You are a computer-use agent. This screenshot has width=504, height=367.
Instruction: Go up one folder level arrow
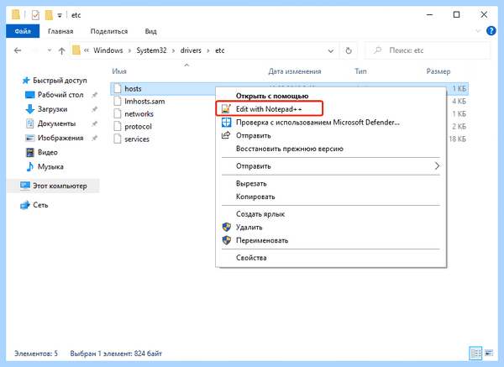pos(61,50)
